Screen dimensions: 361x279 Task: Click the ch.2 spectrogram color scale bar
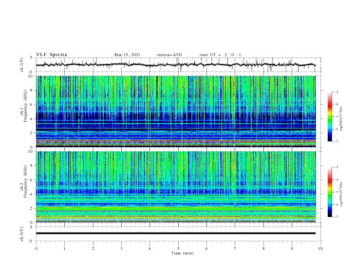[330, 192]
